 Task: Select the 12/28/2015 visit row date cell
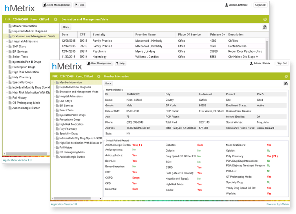point(69,41)
